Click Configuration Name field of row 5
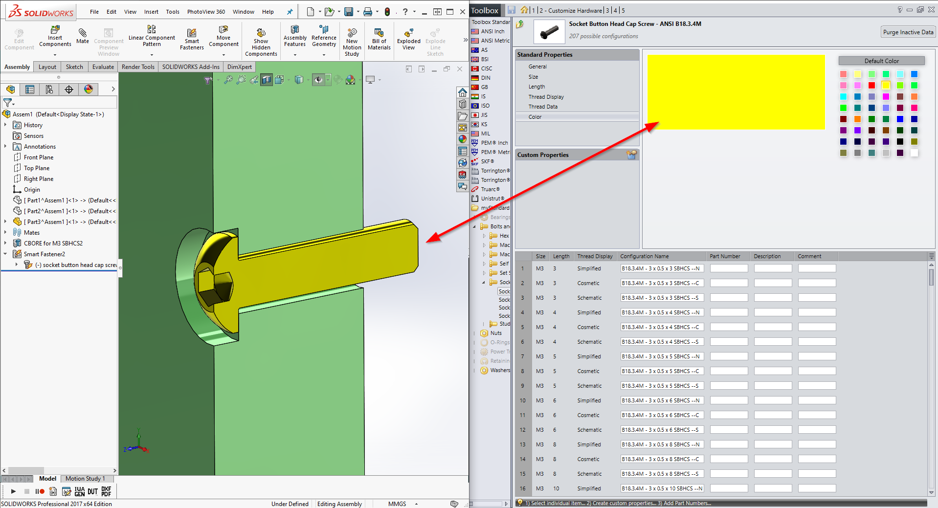The width and height of the screenshot is (938, 508). click(662, 327)
